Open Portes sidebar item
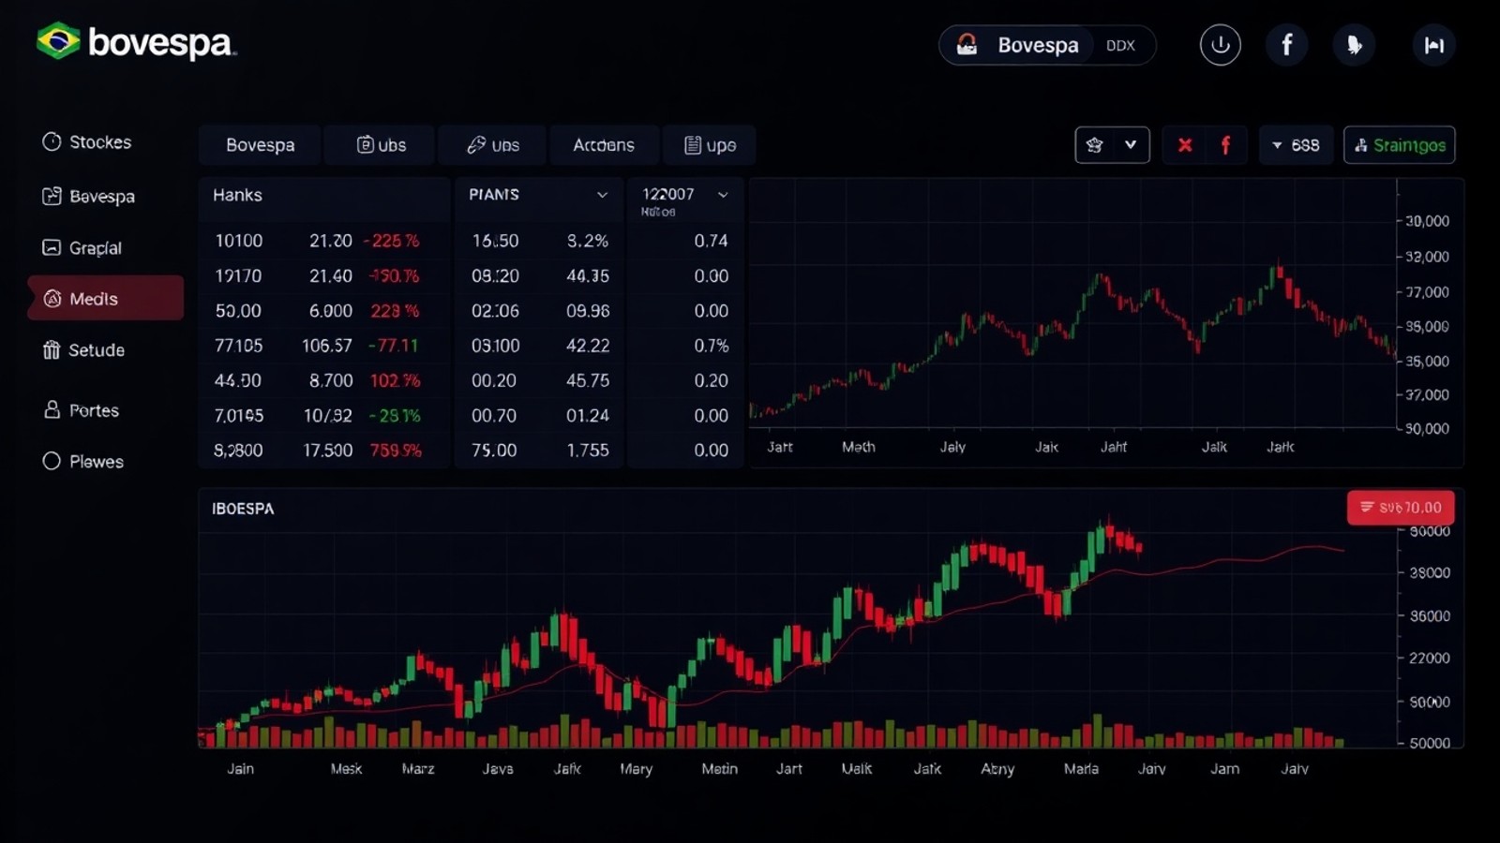The image size is (1500, 843). pyautogui.click(x=81, y=409)
